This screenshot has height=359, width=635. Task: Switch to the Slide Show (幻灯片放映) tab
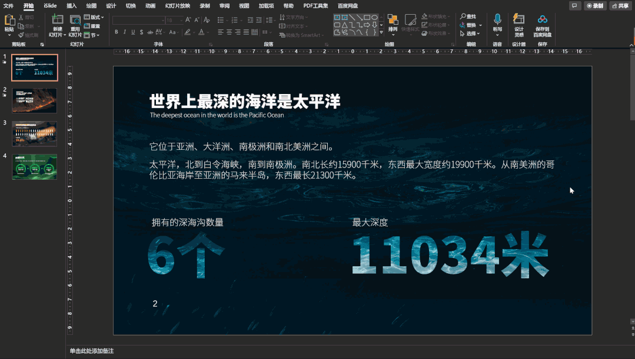click(177, 6)
